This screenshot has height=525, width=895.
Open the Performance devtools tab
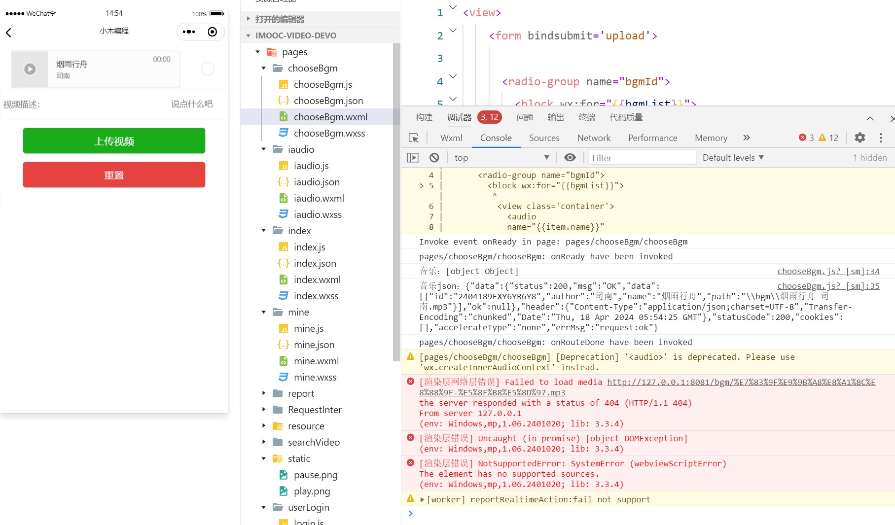[652, 138]
